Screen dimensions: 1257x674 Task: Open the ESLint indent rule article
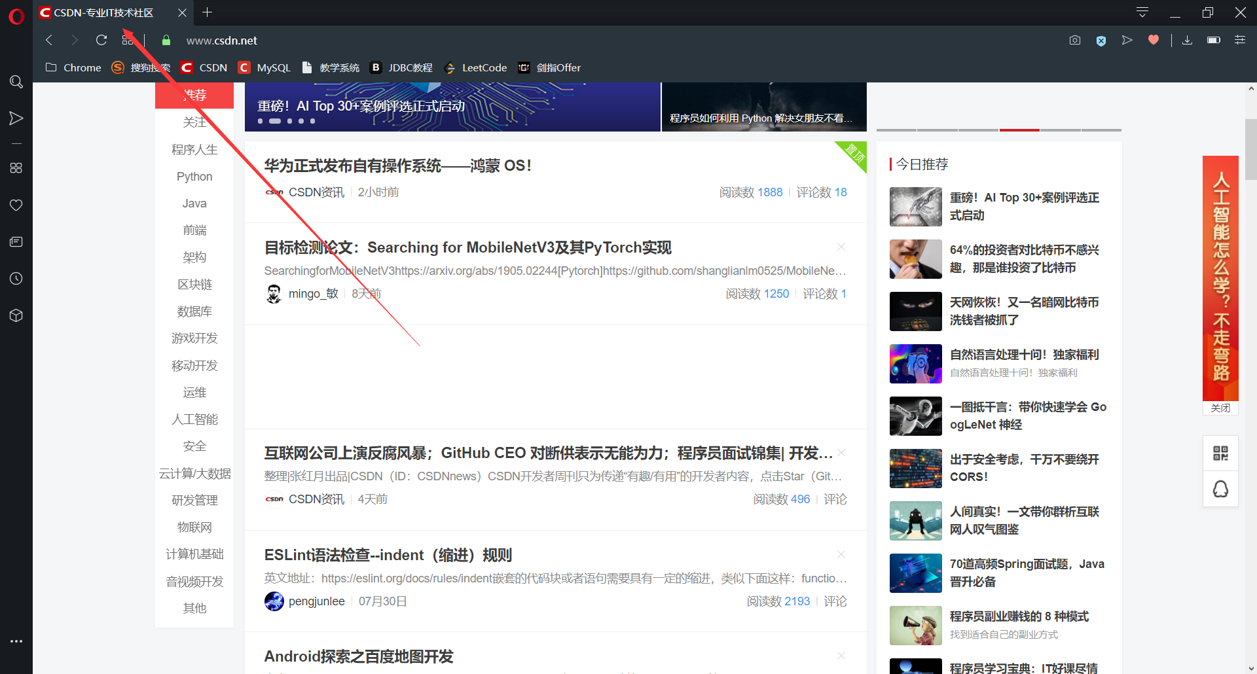click(x=388, y=555)
